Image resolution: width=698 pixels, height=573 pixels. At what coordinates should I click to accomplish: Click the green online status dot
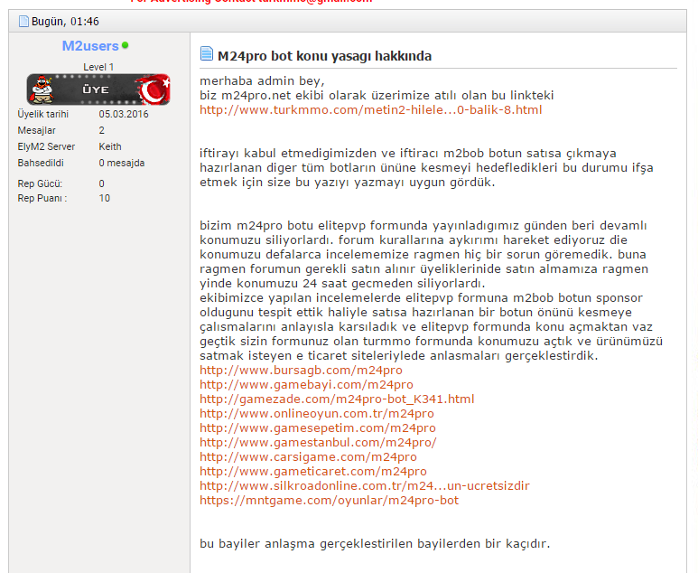click(x=126, y=45)
